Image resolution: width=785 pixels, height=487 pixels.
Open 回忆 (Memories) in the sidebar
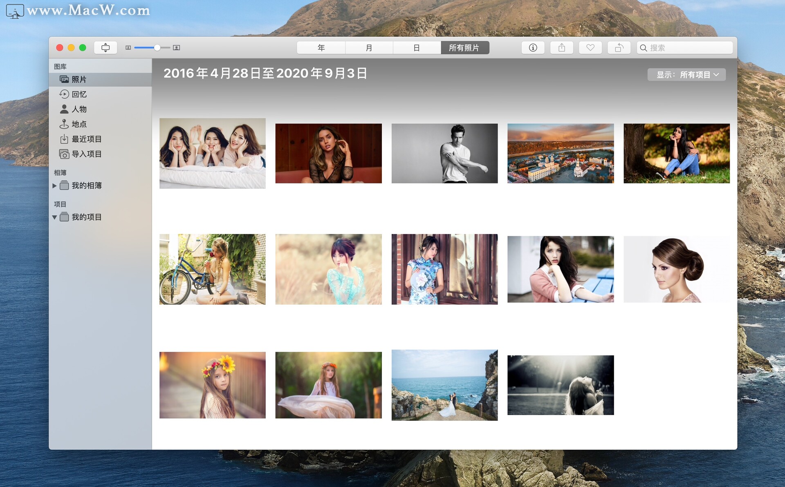pos(79,94)
